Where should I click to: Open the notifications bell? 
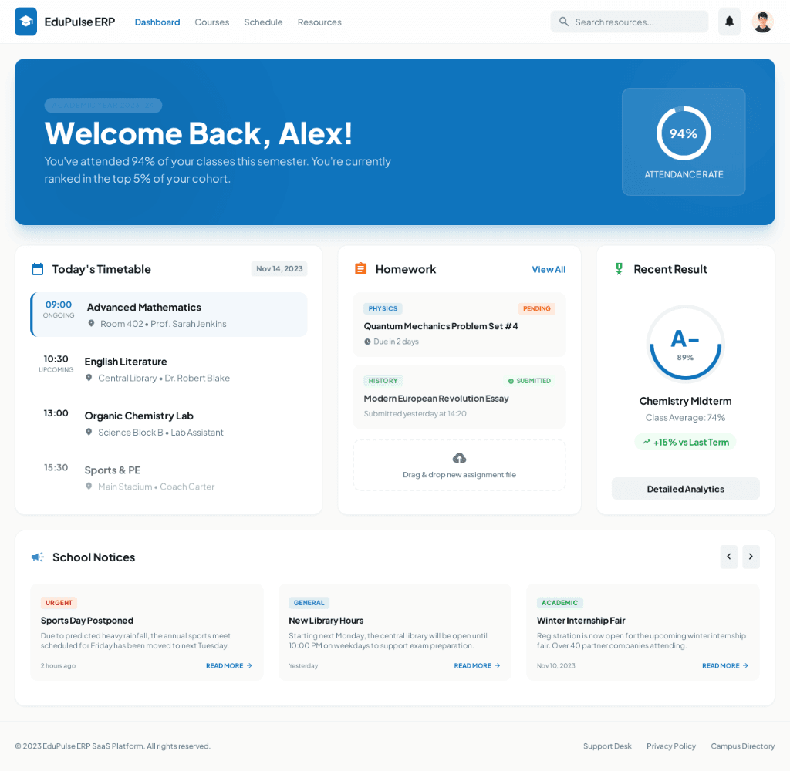click(729, 22)
